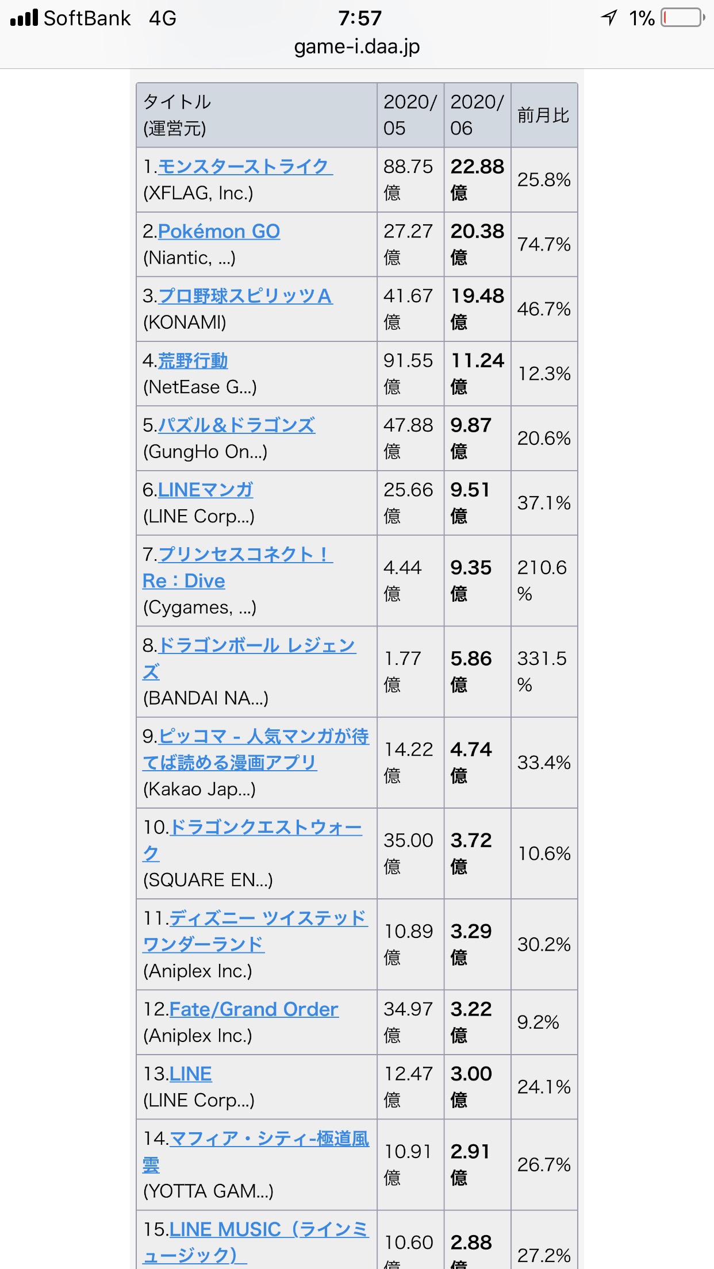714x1269 pixels.
Task: Tap the cellular signal bars icon
Action: click(24, 18)
